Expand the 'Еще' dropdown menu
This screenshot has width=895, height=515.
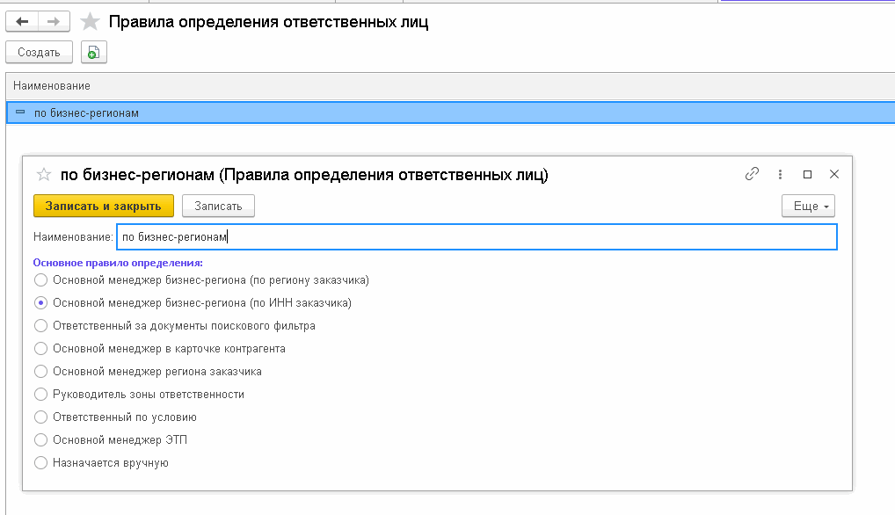click(808, 206)
